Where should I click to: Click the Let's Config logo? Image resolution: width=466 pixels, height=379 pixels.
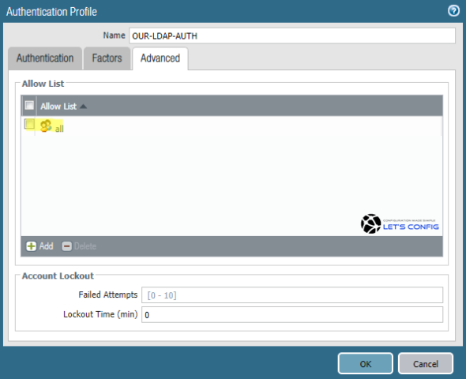[x=400, y=224]
